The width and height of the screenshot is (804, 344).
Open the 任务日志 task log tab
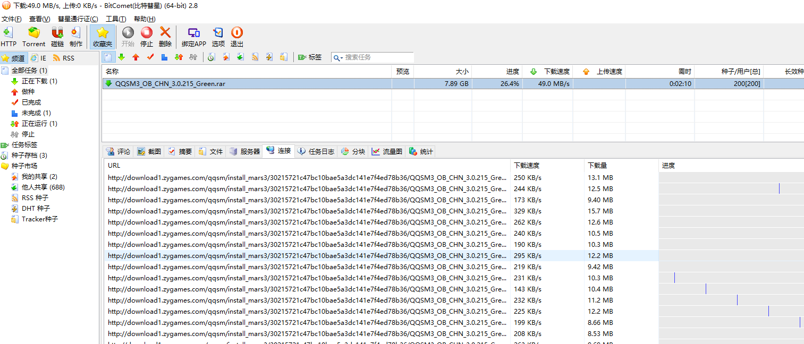coord(316,151)
